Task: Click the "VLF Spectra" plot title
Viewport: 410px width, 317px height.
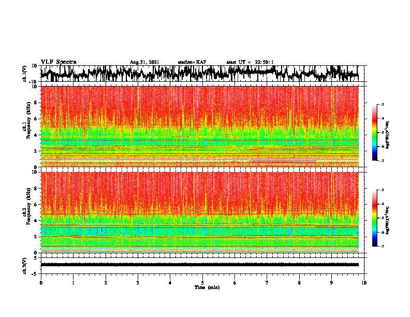Action: (58, 62)
